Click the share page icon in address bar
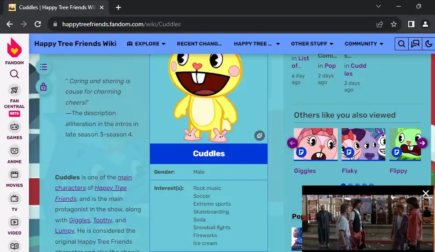The height and width of the screenshot is (252, 435). point(380,24)
